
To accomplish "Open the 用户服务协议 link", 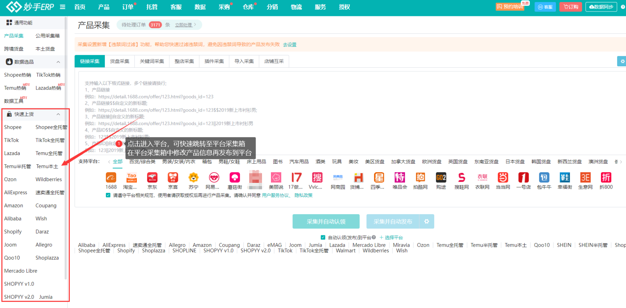I will pyautogui.click(x=275, y=195).
